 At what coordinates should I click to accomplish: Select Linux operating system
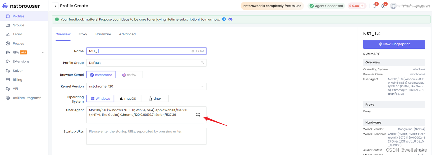point(155,98)
